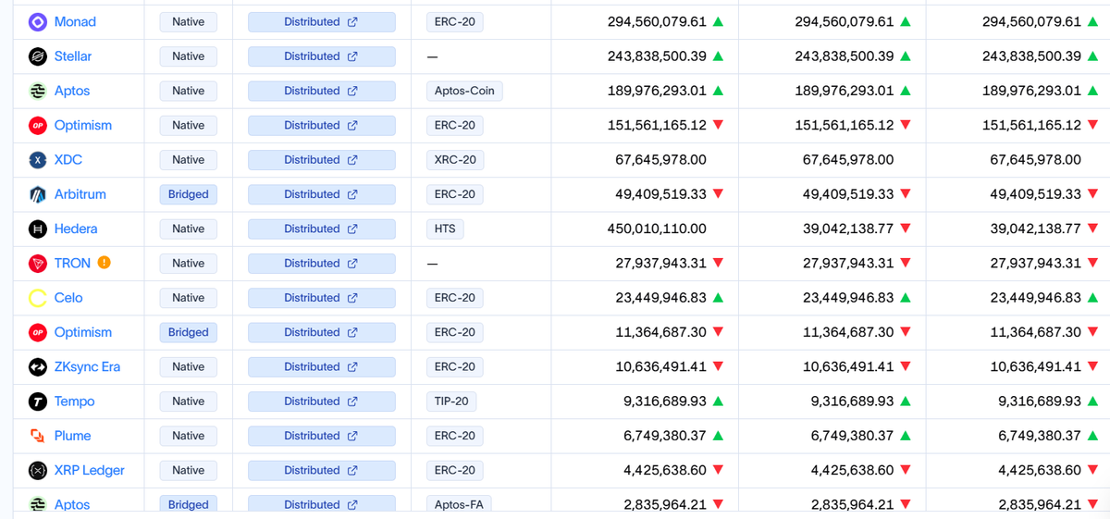The width and height of the screenshot is (1110, 519).
Task: Open the Monad chain link
Action: pos(75,21)
